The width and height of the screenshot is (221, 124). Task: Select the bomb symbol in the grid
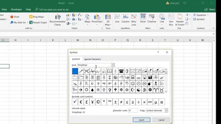click(150, 83)
